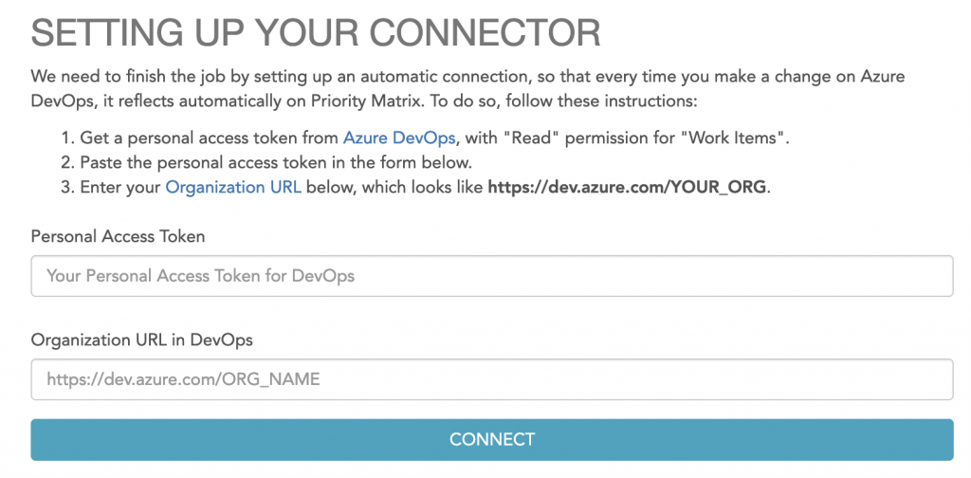This screenshot has height=478, width=971.
Task: Click the "SETTING UP YOUR CONNECTOR" heading
Action: [317, 33]
